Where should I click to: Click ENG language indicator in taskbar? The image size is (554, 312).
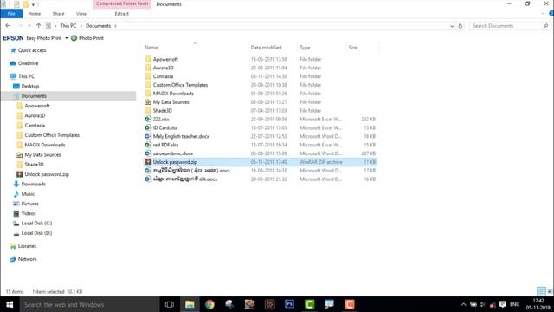[515, 304]
